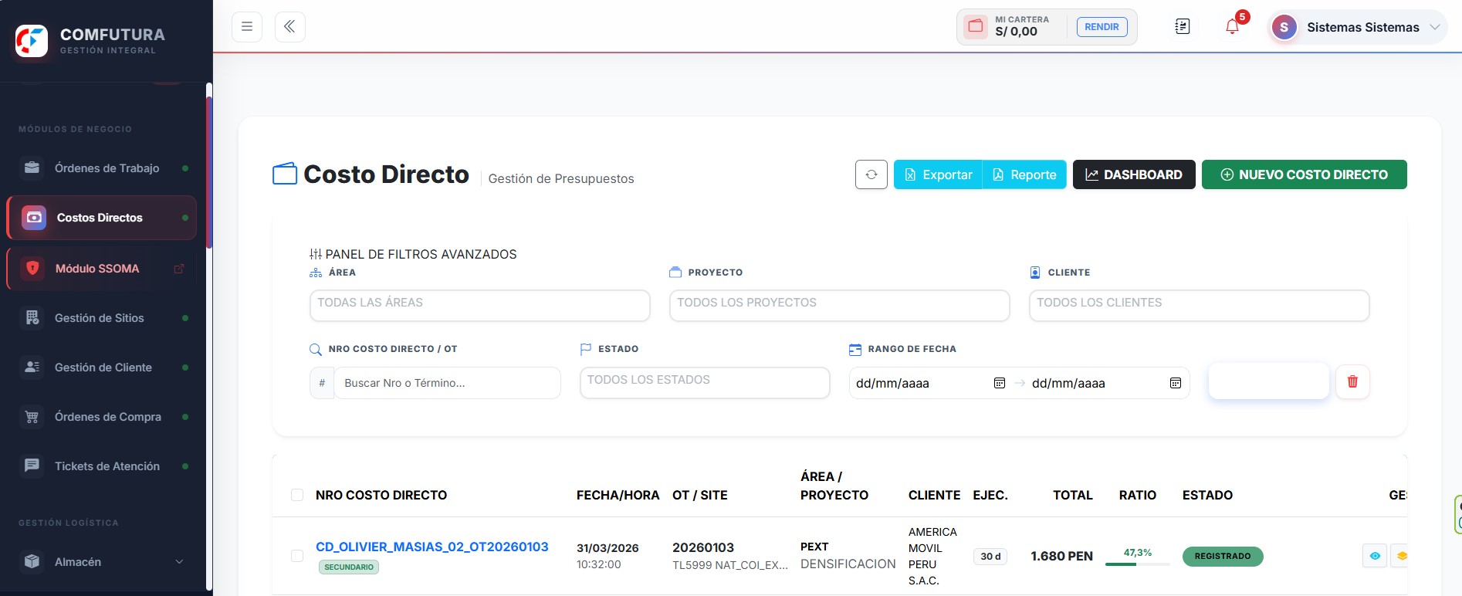Click the REGISTRADO status badge
Image resolution: width=1462 pixels, height=596 pixels.
[1223, 557]
